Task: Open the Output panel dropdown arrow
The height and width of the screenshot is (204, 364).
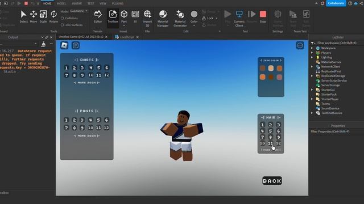Action: coord(42,37)
